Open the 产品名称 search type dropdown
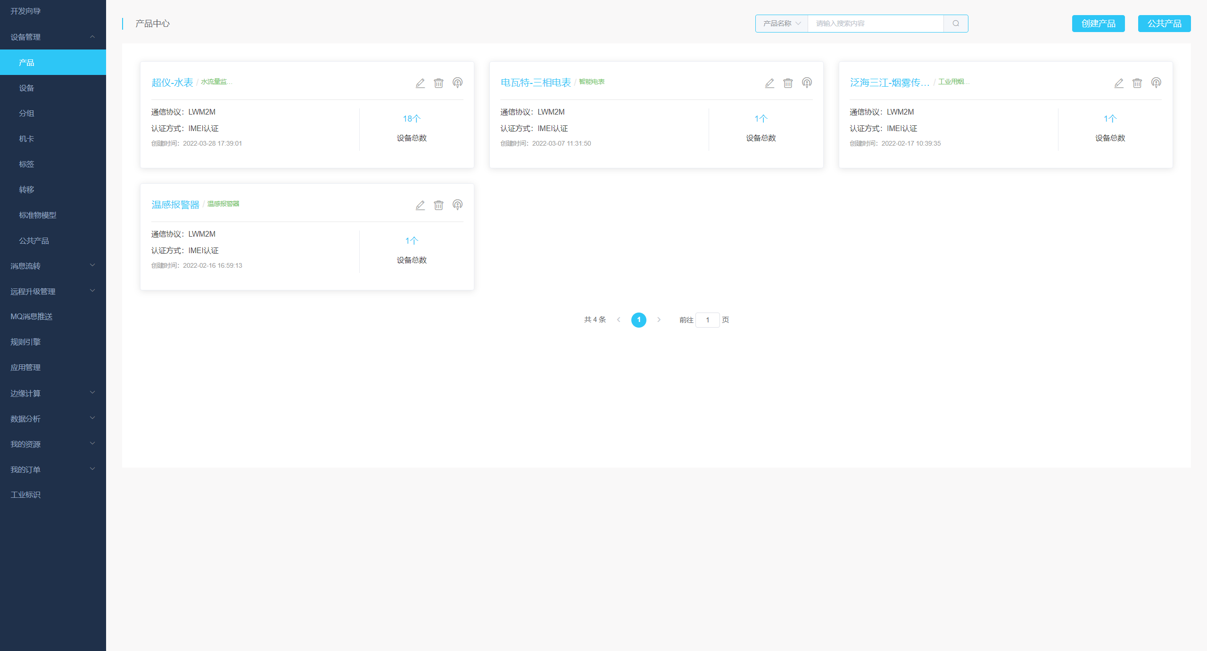 tap(782, 24)
